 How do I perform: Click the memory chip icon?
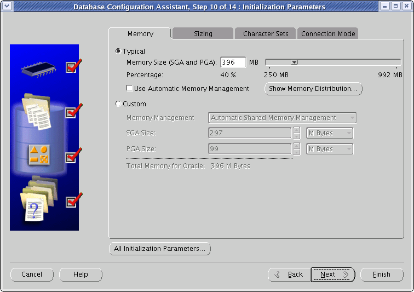coord(38,69)
